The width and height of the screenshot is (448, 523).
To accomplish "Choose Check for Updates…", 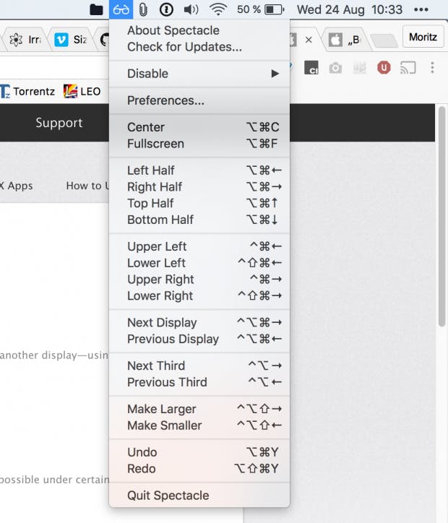I will click(199, 47).
